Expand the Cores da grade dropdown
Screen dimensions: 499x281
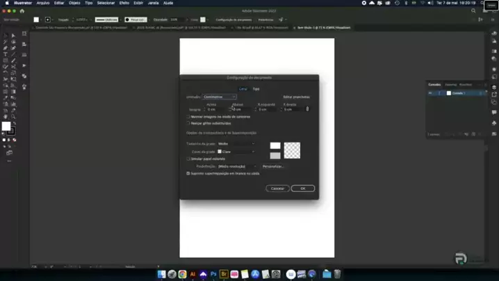(236, 151)
